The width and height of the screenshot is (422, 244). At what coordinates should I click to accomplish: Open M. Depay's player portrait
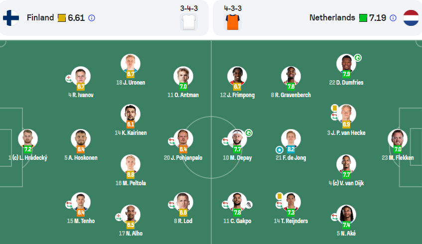click(x=237, y=139)
